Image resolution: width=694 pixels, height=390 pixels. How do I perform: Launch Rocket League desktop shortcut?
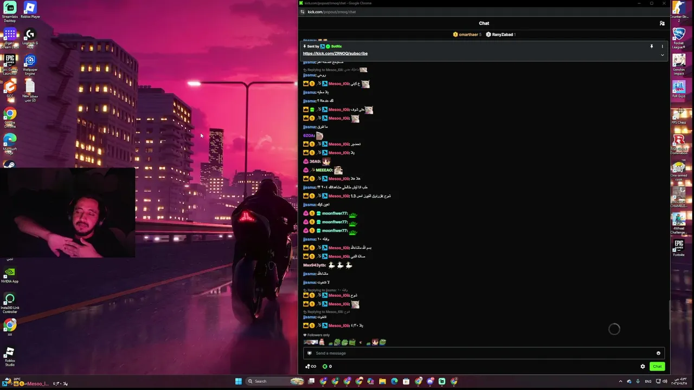pyautogui.click(x=679, y=38)
